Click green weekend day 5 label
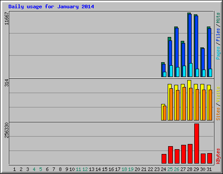 coord(41,169)
